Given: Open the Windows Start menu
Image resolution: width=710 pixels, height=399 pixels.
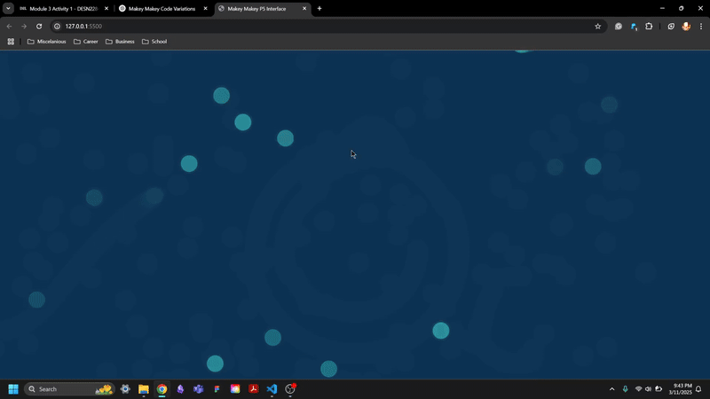Looking at the screenshot, I should [13, 389].
